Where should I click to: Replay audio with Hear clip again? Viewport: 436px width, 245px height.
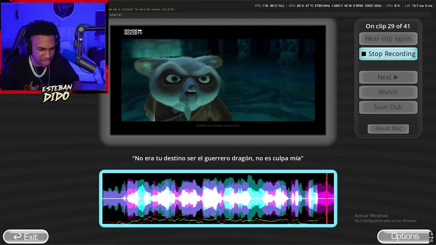(388, 38)
